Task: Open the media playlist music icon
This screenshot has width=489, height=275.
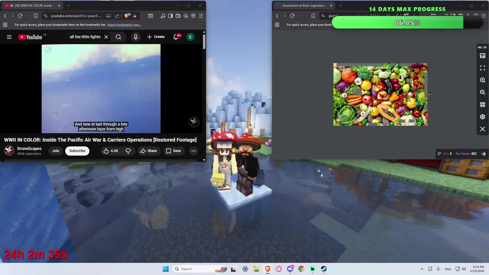Action: click(163, 16)
